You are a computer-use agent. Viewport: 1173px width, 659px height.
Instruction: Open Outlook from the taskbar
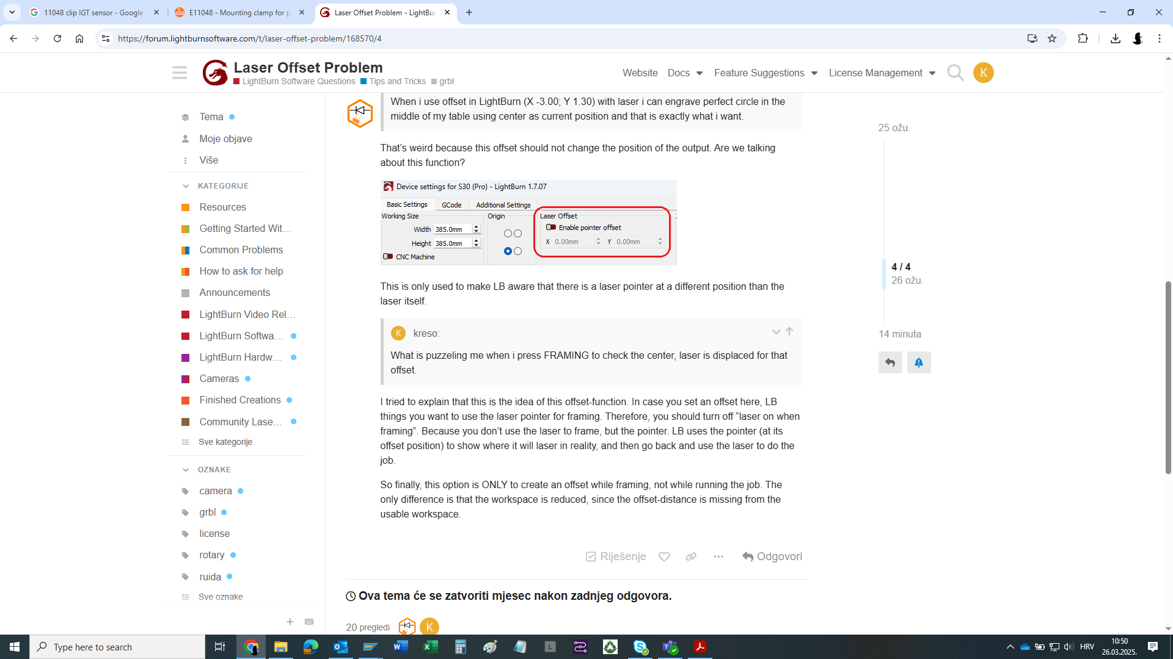(340, 647)
